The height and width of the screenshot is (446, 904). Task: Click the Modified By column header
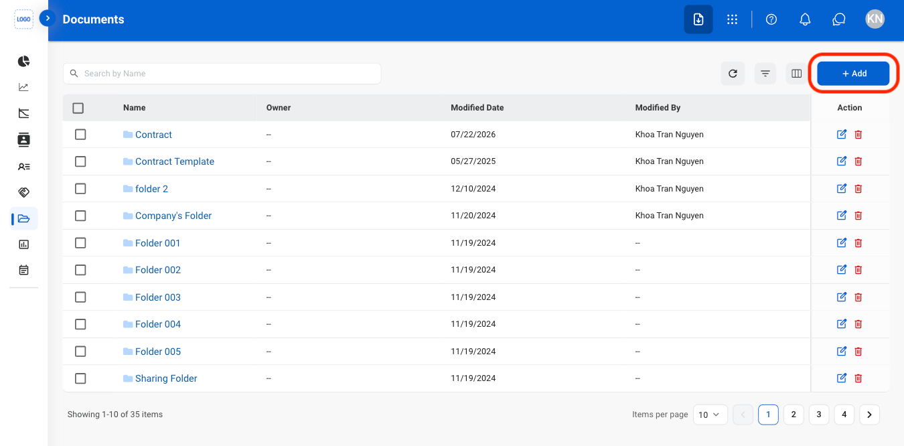[x=658, y=108]
